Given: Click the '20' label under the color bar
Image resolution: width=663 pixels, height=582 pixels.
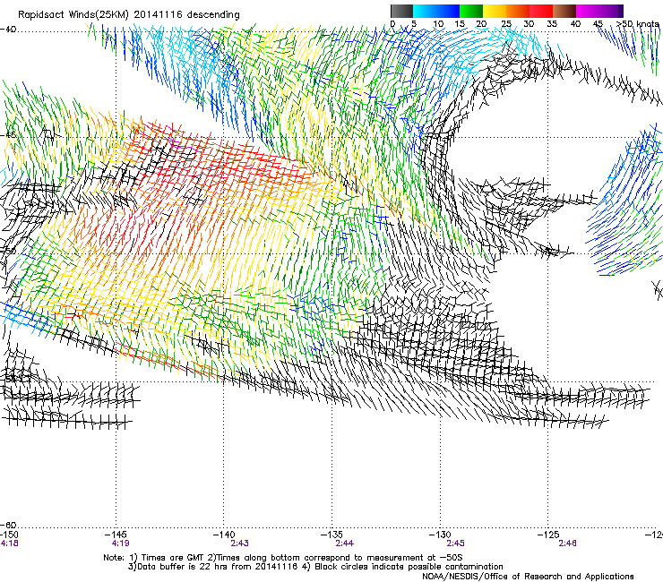Looking at the screenshot, I should click(x=481, y=24).
